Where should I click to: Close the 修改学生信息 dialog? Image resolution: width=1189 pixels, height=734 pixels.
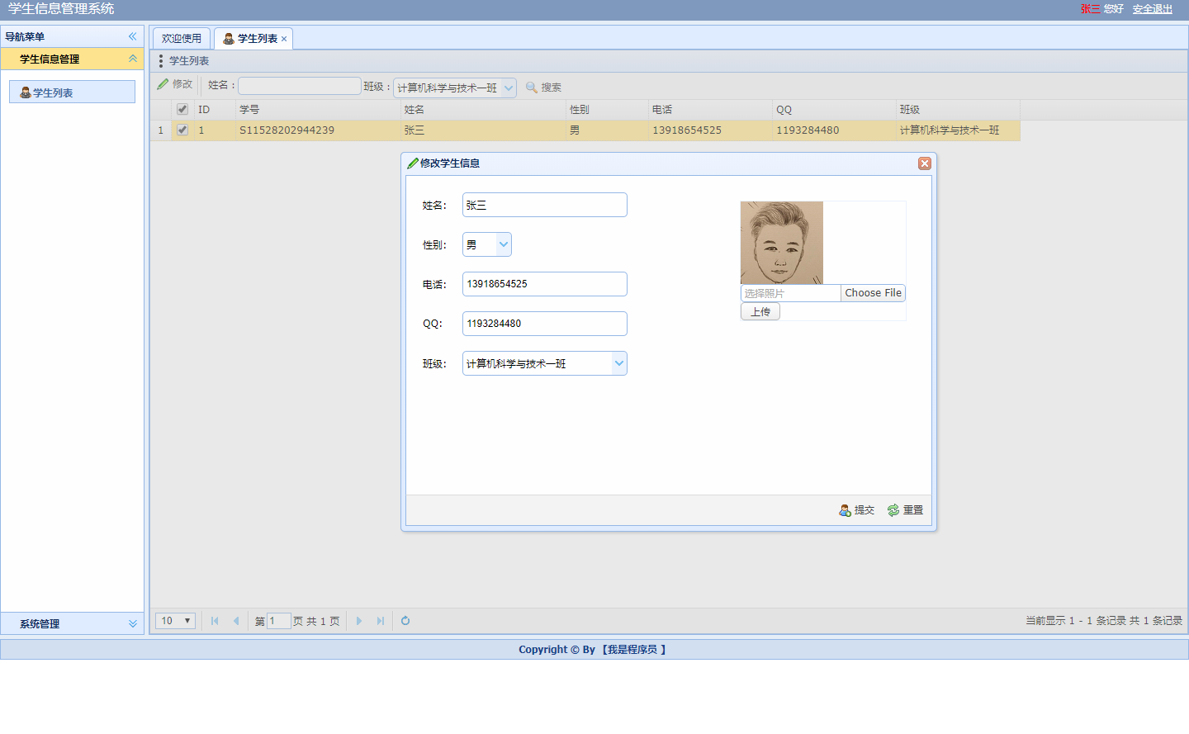click(x=925, y=163)
